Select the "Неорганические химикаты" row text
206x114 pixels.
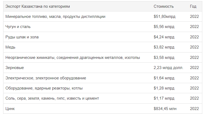tap(73, 58)
